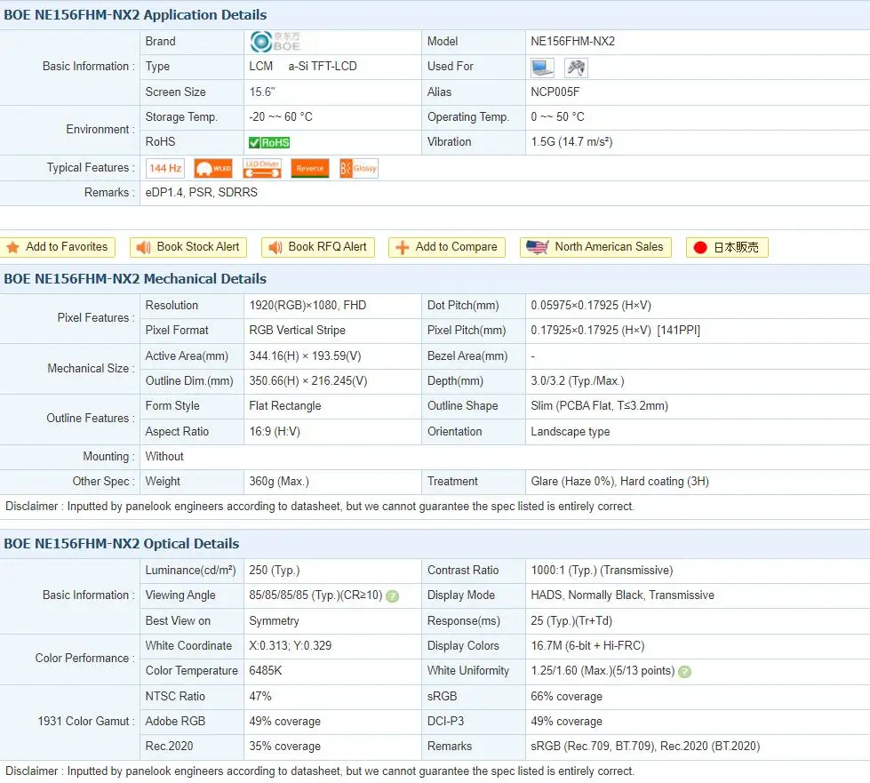The width and height of the screenshot is (870, 783).
Task: Click the game controller Used For icon
Action: click(x=576, y=68)
